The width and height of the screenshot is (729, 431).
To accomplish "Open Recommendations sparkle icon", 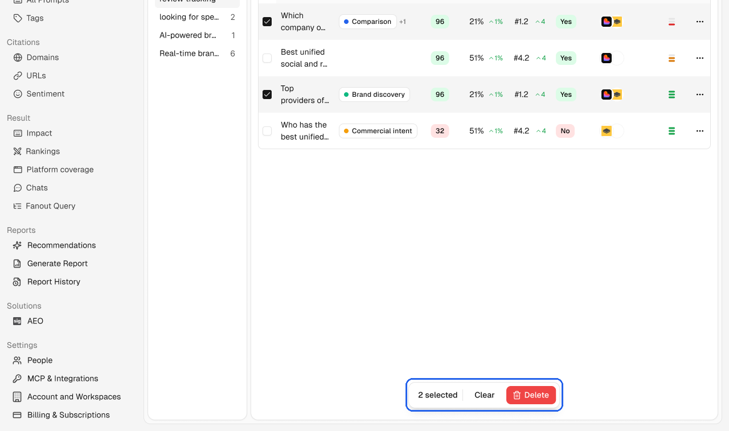I will 18,245.
